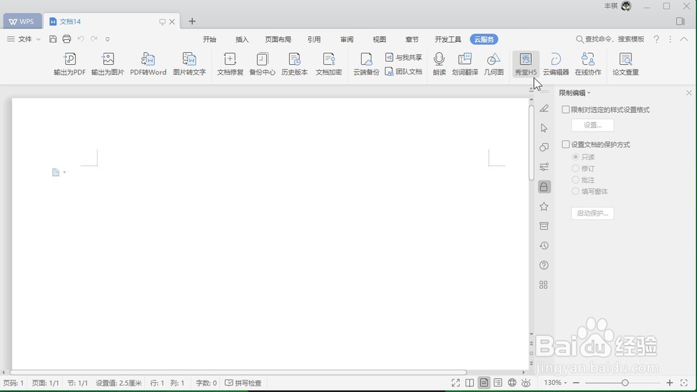Click the Undo arrow
The height and width of the screenshot is (392, 697).
pyautogui.click(x=80, y=39)
